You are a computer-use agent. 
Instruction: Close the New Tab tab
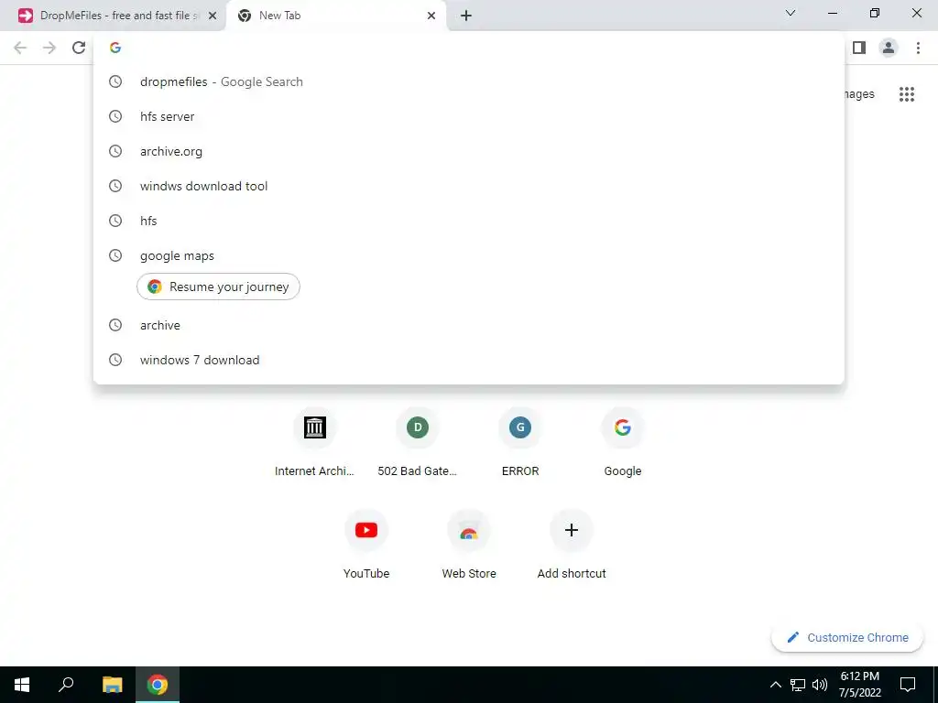pyautogui.click(x=431, y=16)
